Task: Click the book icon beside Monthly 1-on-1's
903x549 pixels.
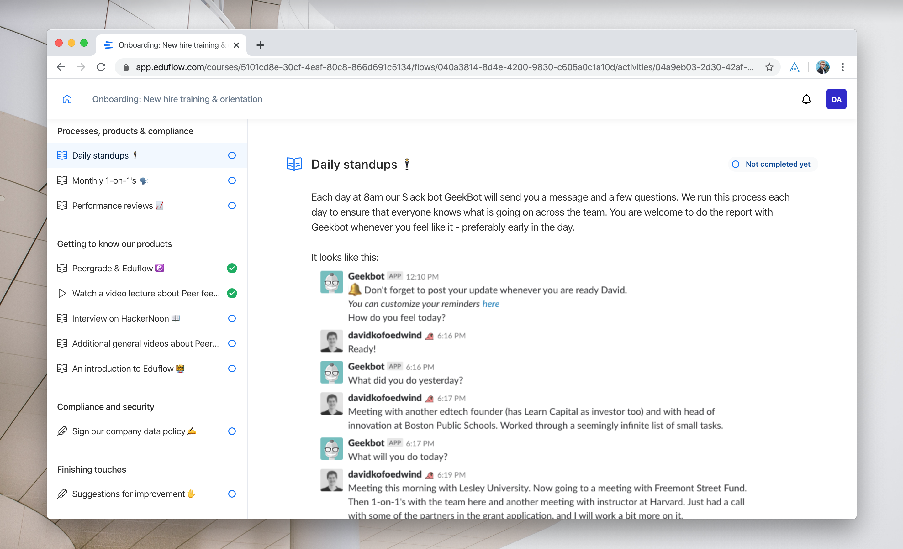Action: tap(62, 180)
